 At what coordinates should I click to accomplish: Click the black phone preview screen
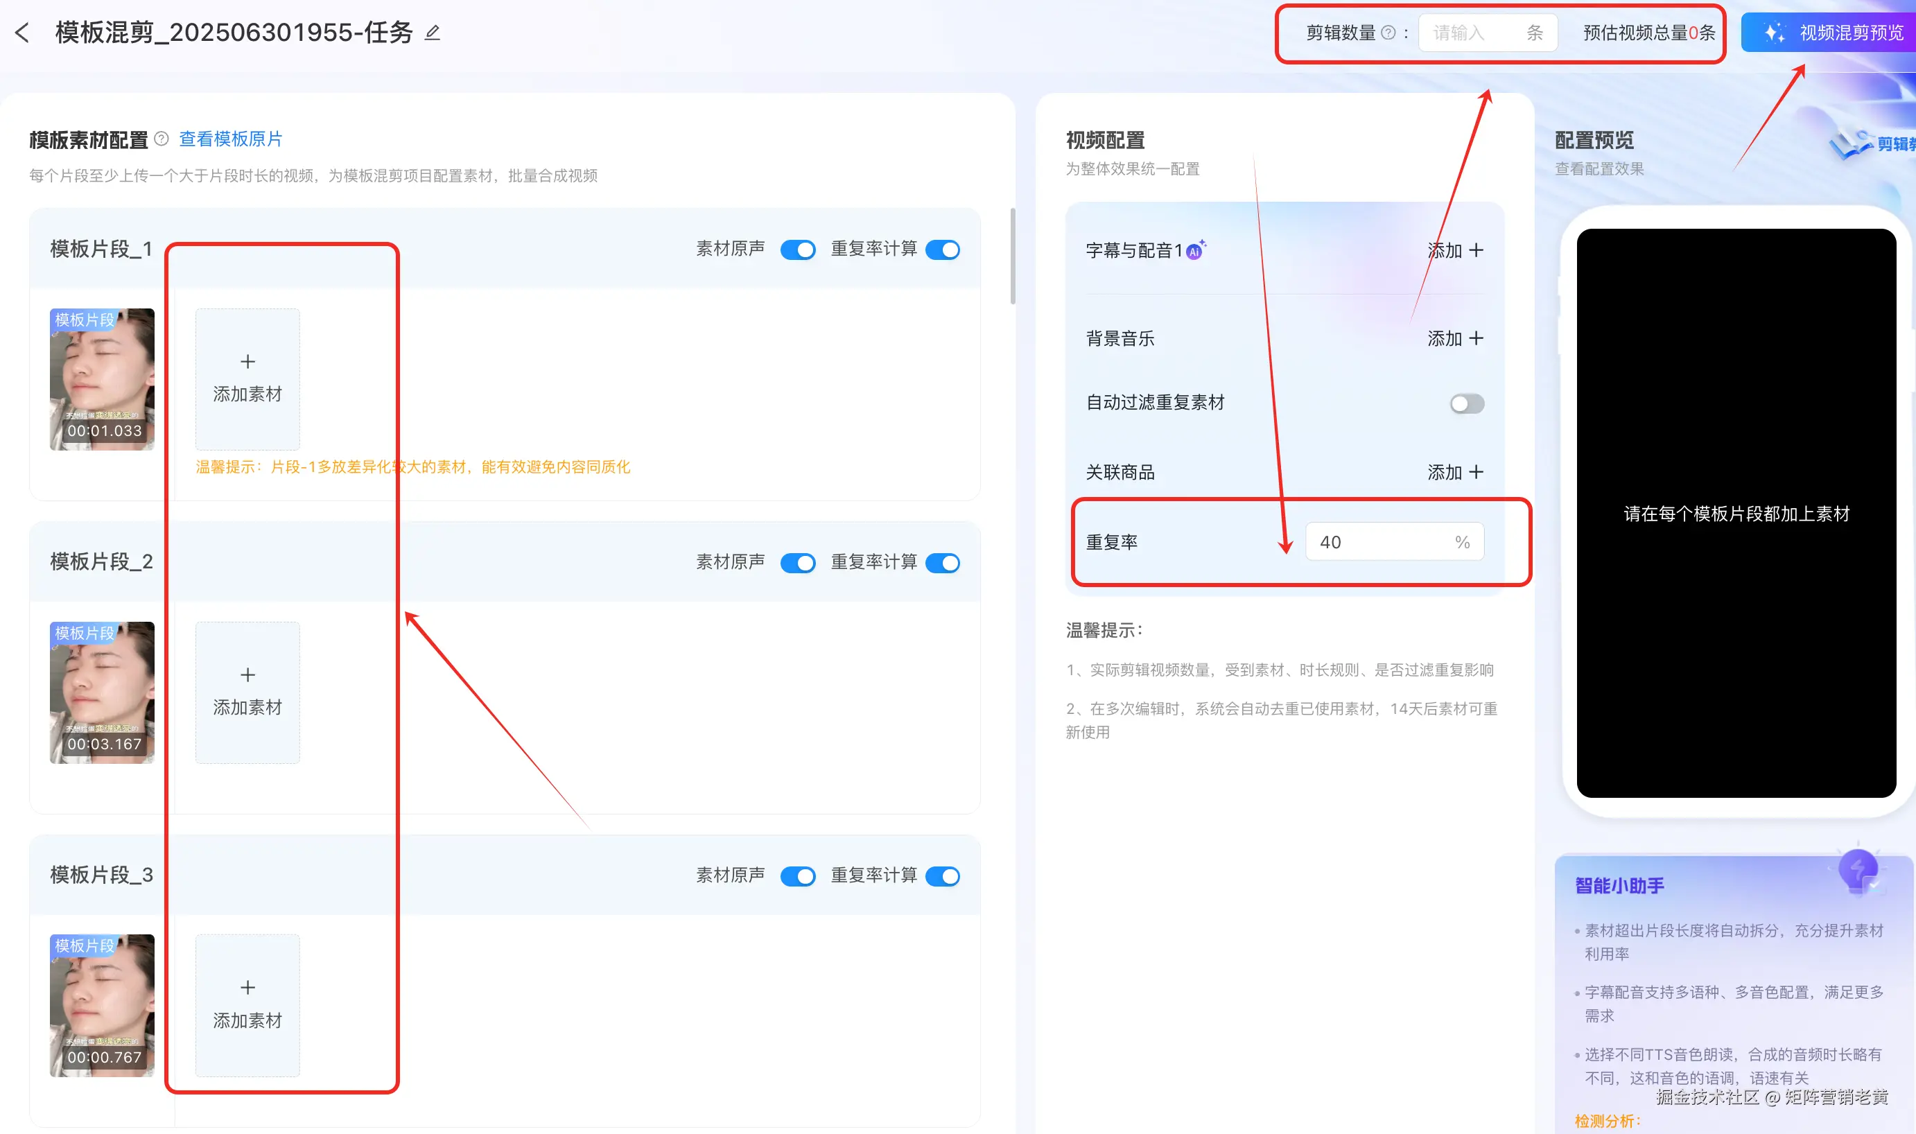(1736, 514)
